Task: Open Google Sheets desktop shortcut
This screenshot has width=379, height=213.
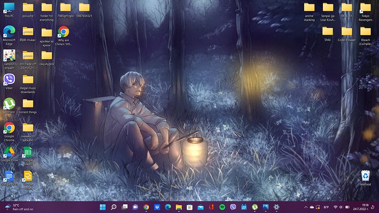Action: pyautogui.click(x=28, y=156)
